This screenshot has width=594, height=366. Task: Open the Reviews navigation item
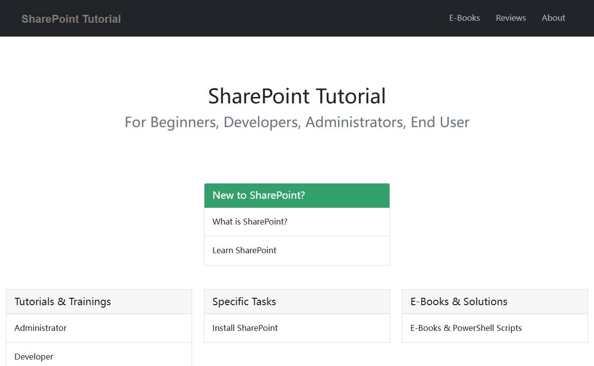(511, 18)
